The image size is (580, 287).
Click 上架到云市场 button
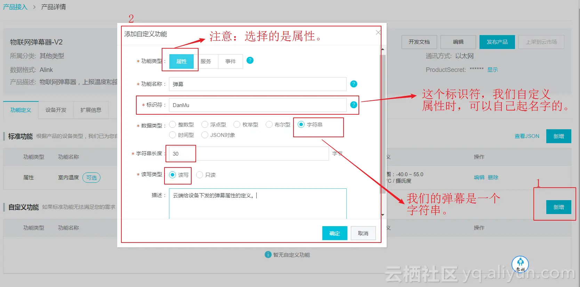click(x=541, y=42)
